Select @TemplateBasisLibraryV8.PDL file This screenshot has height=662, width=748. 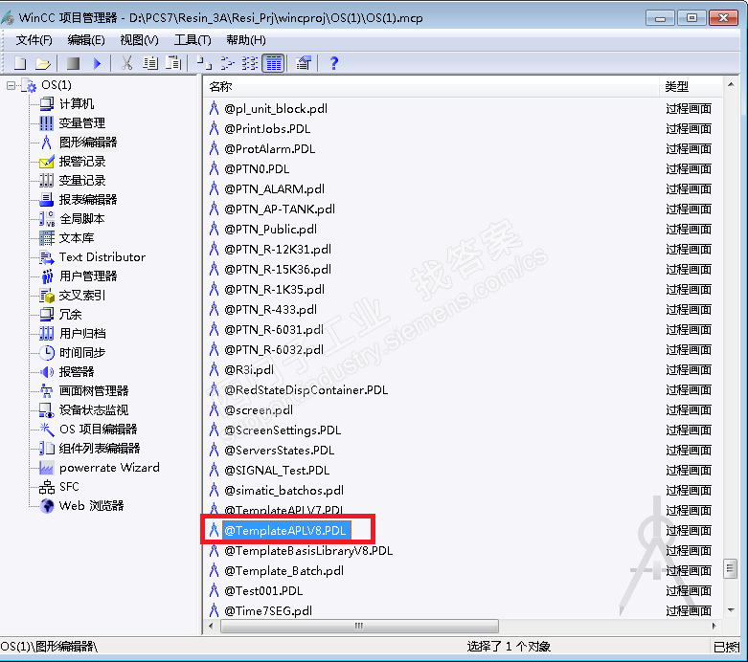308,551
